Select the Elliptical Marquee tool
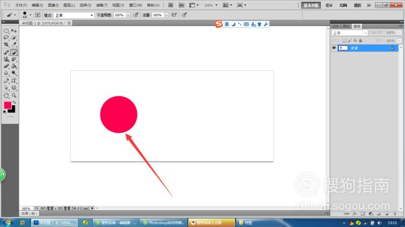 (6, 31)
